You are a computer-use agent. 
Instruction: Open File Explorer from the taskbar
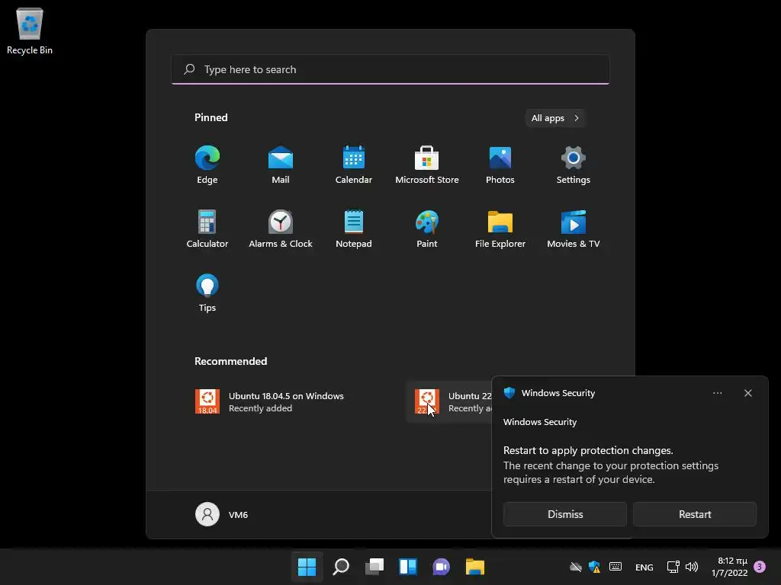[474, 567]
